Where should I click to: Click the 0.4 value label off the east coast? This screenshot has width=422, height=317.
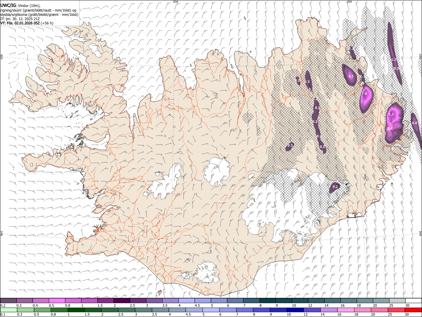414,123
